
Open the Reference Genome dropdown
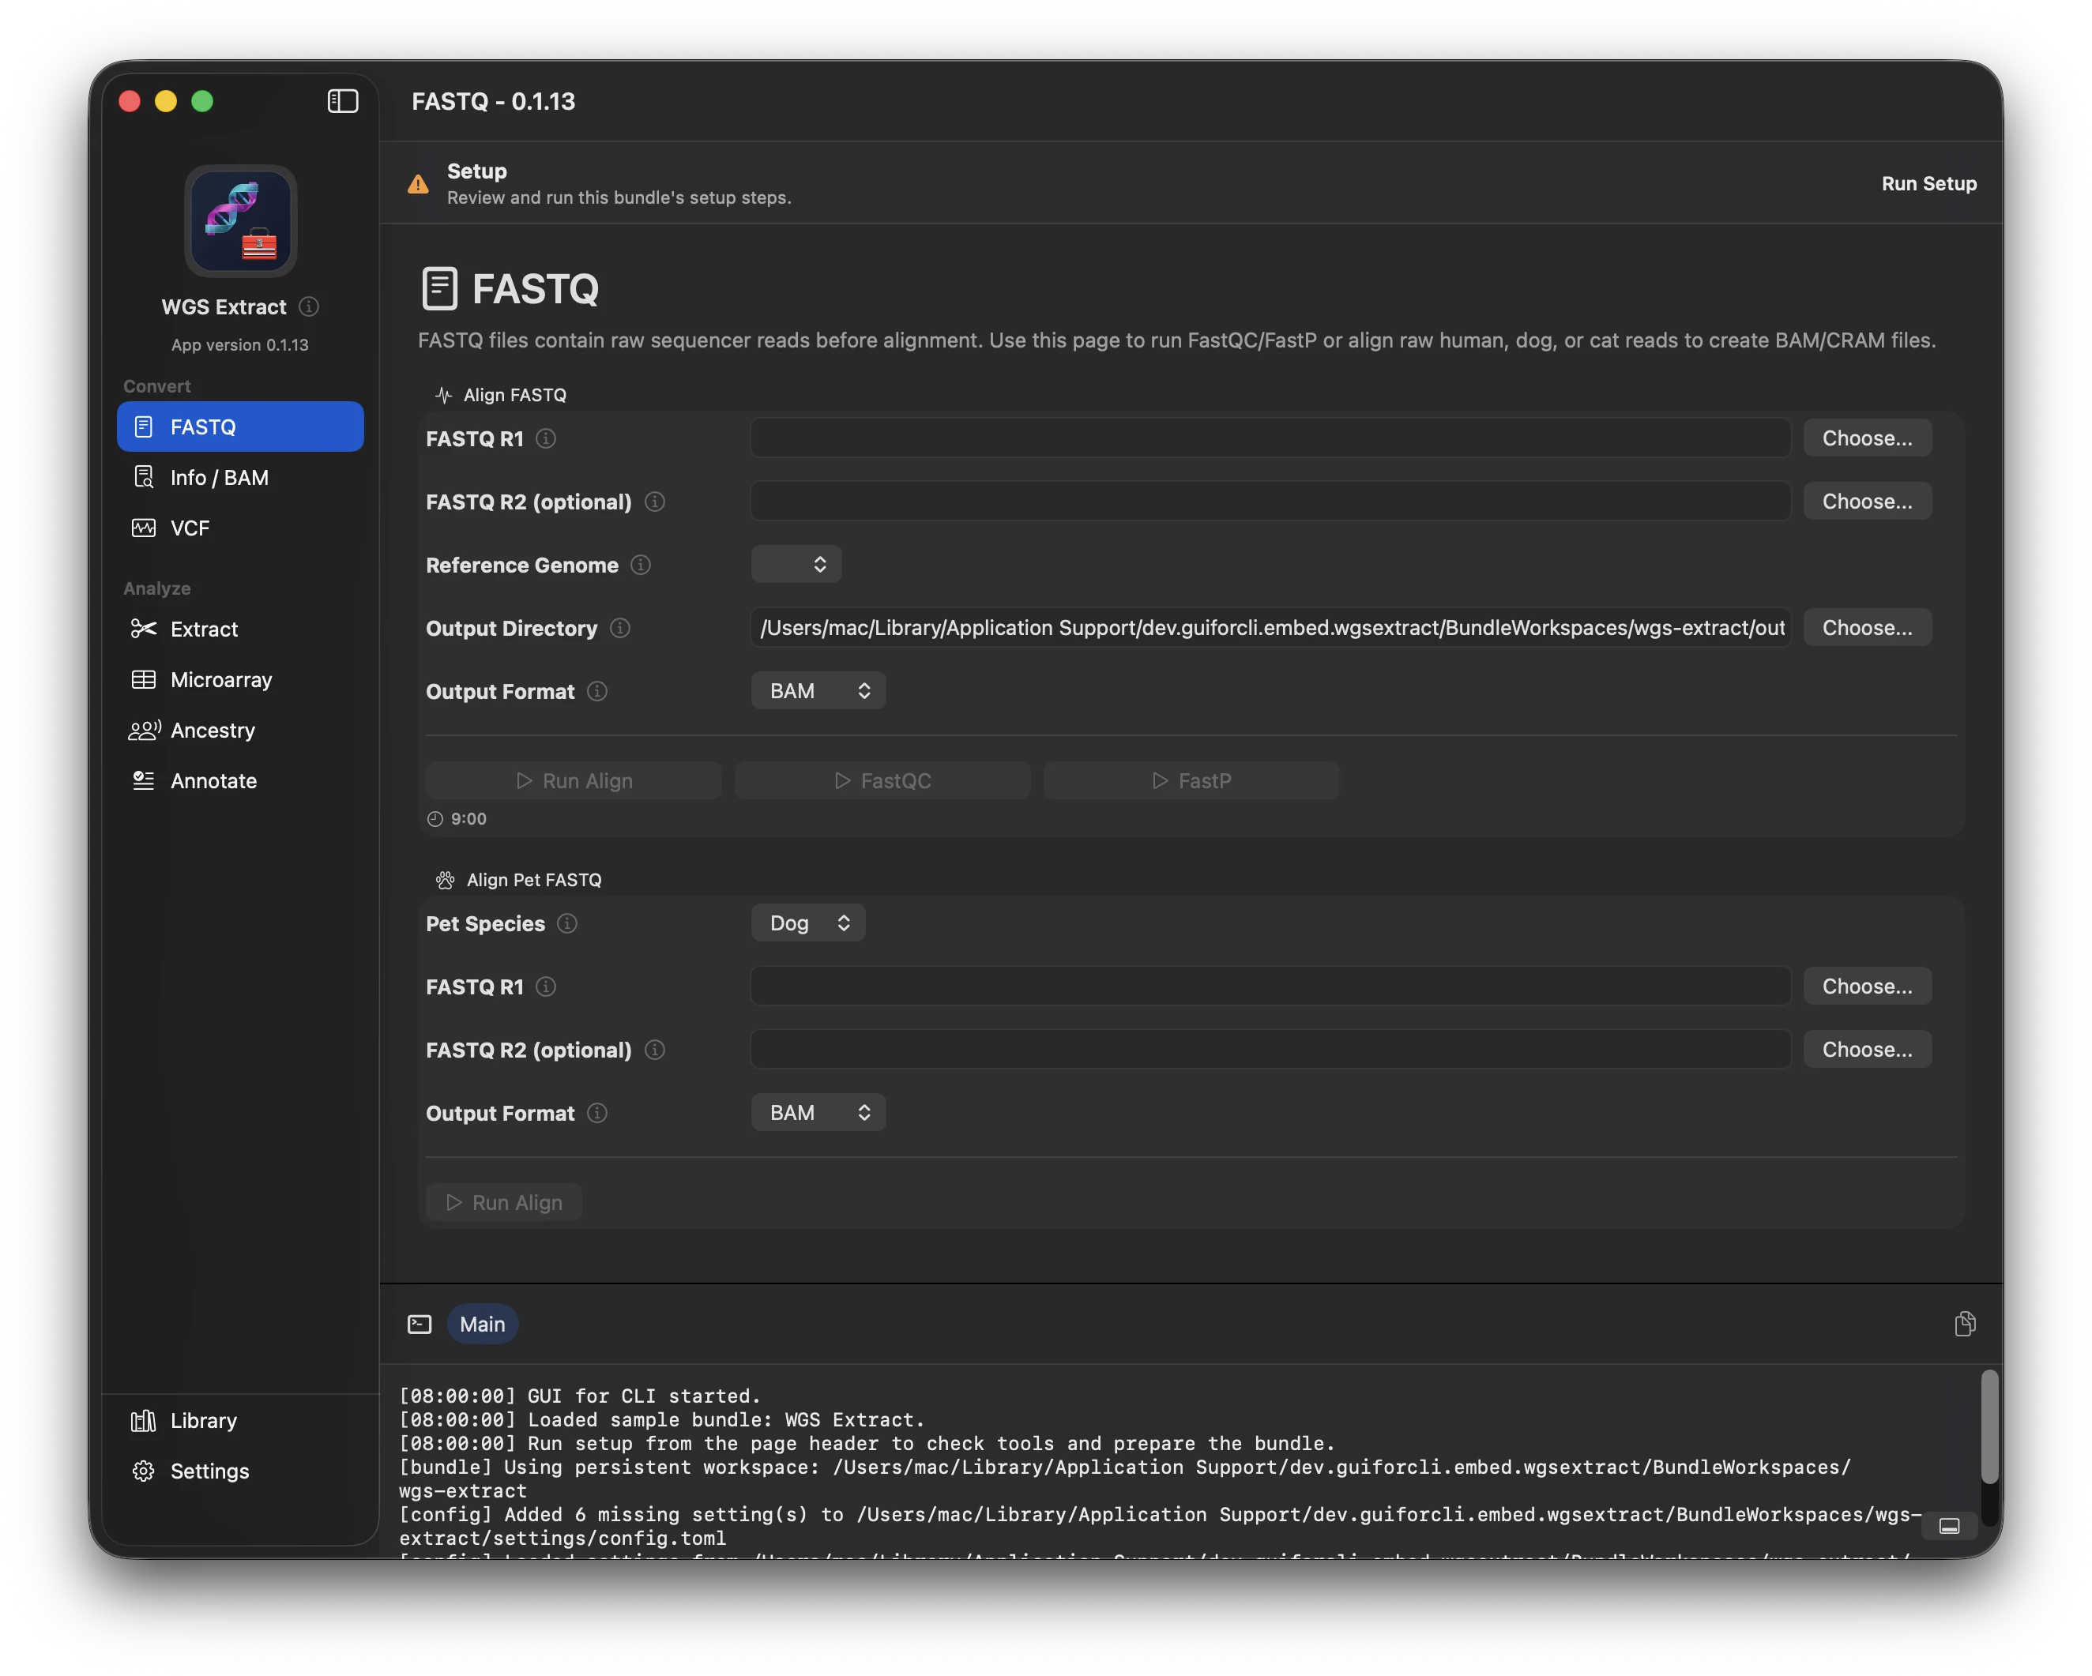coord(796,563)
